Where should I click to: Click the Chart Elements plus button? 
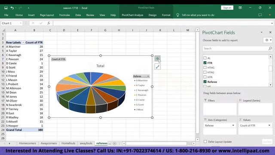[158, 59]
